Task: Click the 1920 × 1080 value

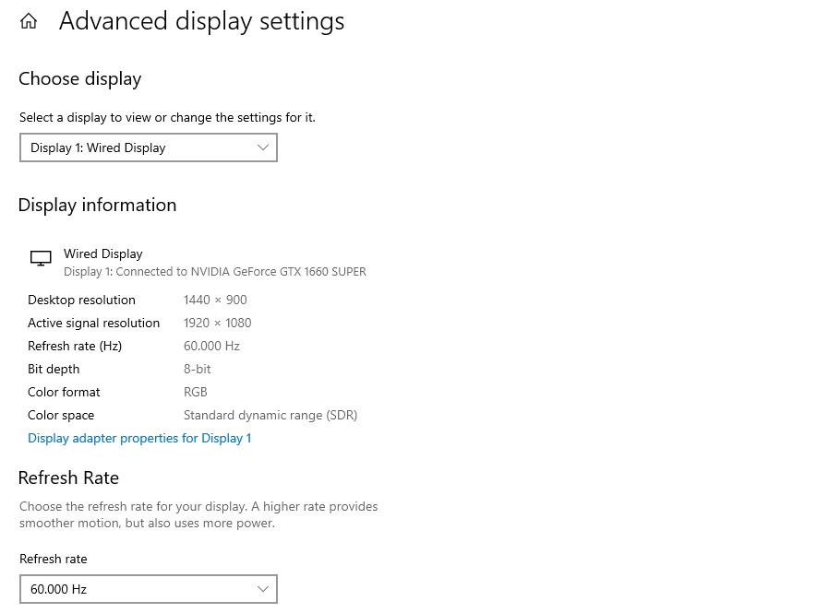Action: (x=217, y=324)
